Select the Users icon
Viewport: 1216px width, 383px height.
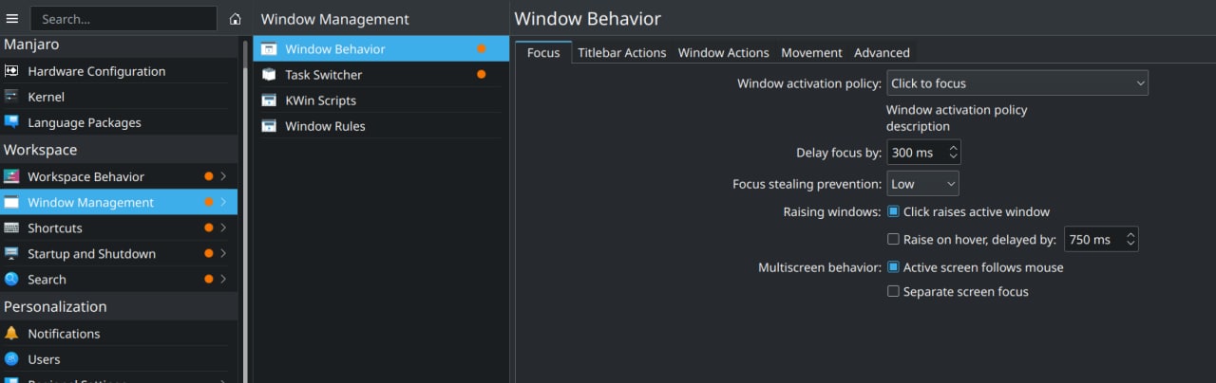click(11, 358)
